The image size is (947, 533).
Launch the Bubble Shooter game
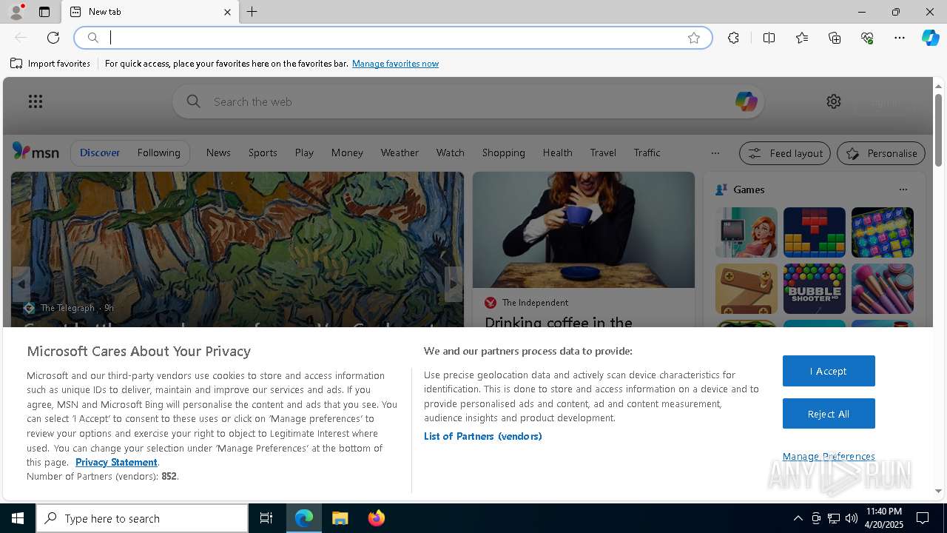click(815, 289)
